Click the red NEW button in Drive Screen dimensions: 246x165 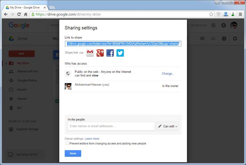(22, 54)
